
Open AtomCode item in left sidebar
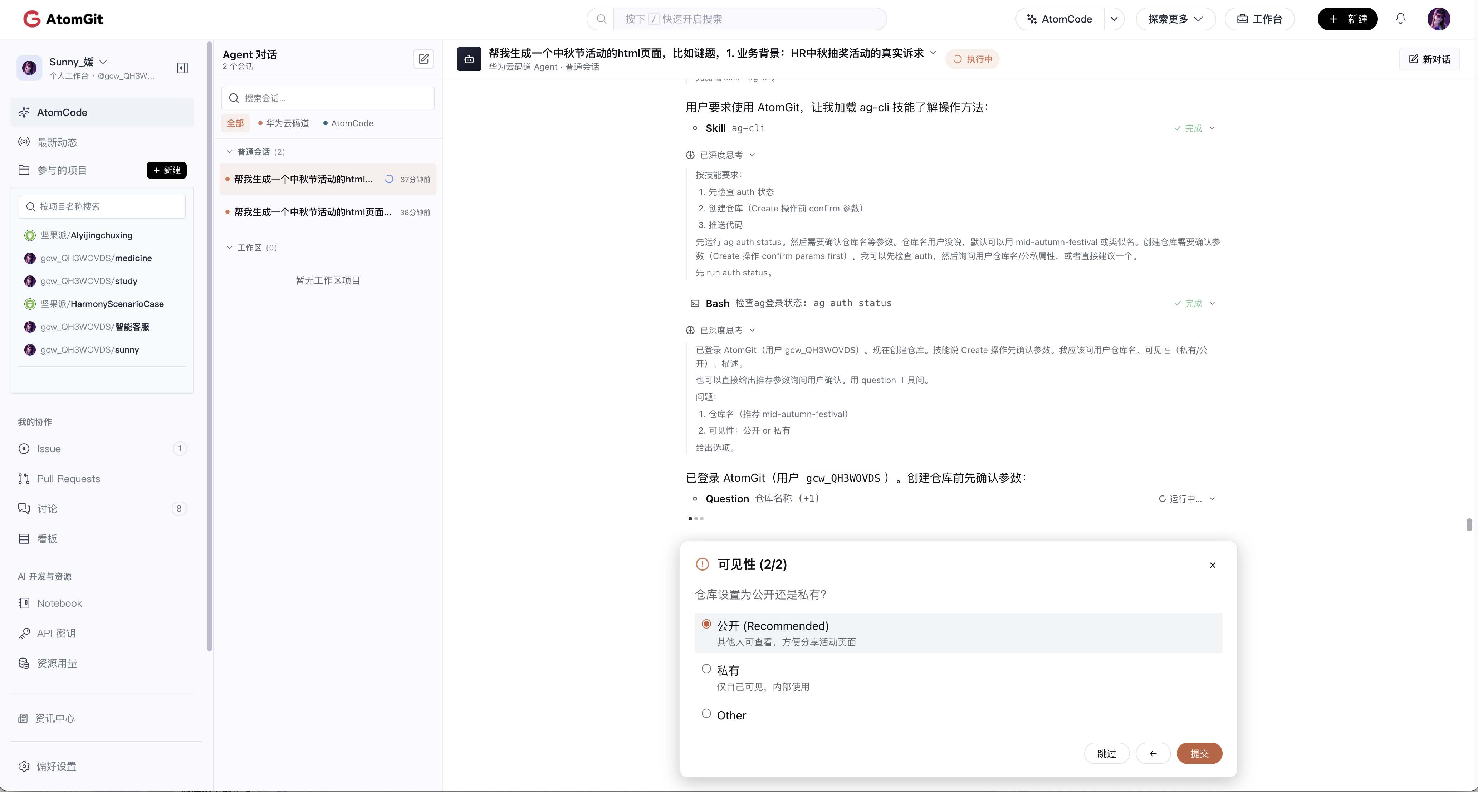point(102,112)
